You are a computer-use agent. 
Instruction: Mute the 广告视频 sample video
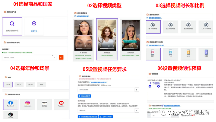point(85,46)
